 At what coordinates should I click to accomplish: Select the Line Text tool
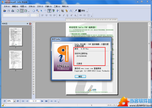58,11
